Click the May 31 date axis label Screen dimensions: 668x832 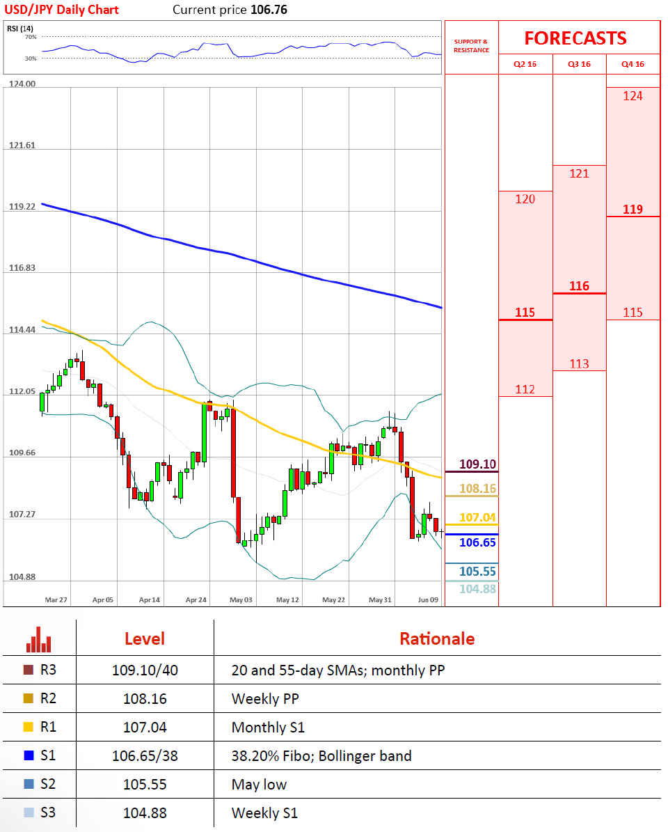(380, 599)
